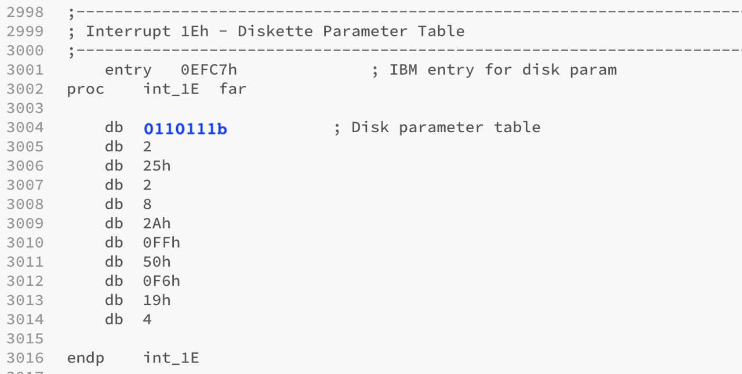Click the value 25h on line 3006
Screen dimensions: 742x374
(157, 166)
